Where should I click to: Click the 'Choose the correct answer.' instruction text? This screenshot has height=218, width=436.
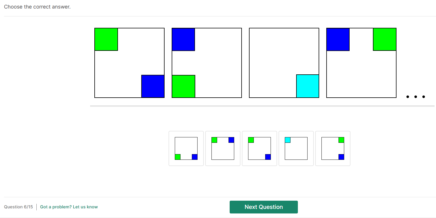[37, 7]
